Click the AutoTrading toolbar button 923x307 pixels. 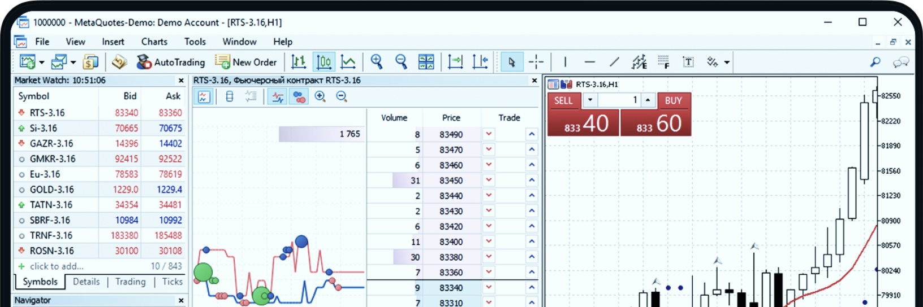pos(171,62)
